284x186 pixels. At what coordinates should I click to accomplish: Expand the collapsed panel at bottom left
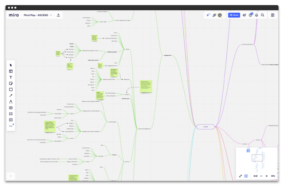click(x=11, y=176)
